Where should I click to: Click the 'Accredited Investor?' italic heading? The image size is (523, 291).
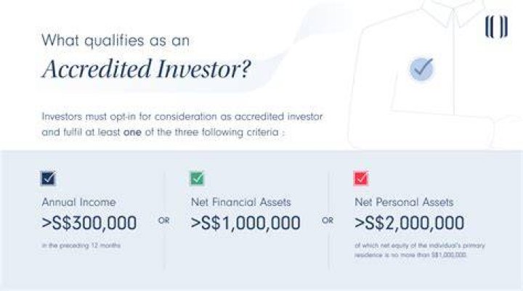click(146, 69)
